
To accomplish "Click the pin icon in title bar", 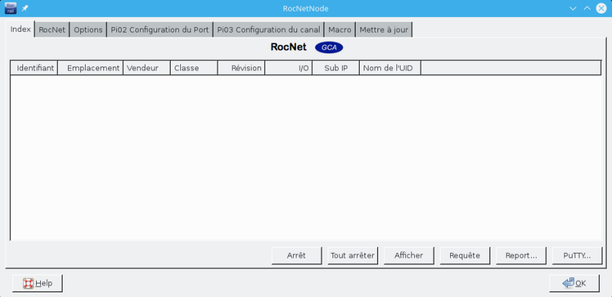I will (25, 9).
